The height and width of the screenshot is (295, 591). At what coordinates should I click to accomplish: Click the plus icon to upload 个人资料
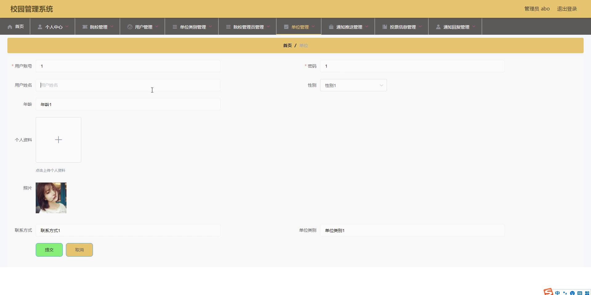(58, 140)
